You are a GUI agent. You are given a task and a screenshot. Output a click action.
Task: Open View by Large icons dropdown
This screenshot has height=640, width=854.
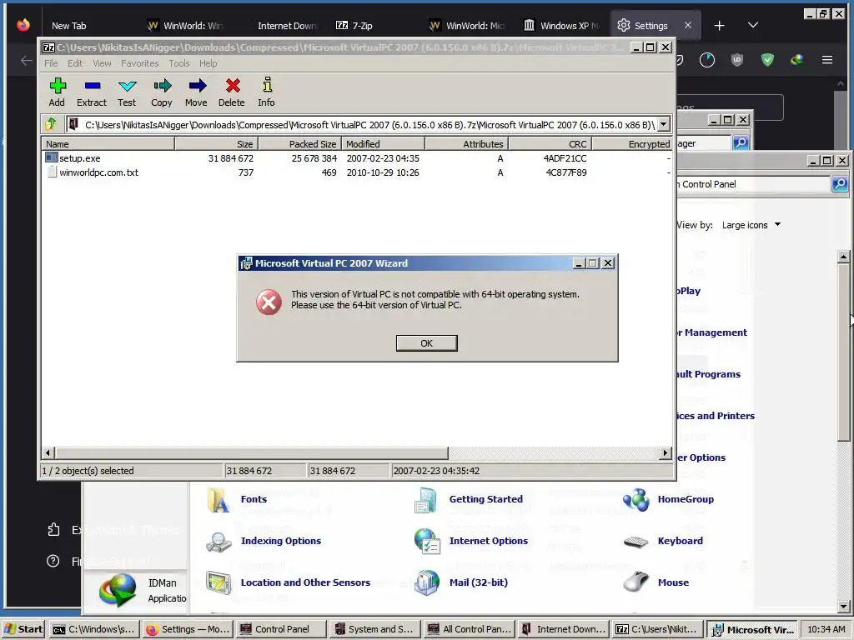pos(751,225)
